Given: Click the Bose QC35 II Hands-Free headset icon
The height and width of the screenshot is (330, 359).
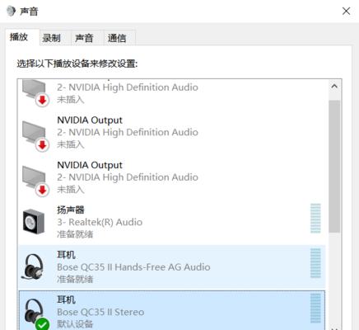Looking at the screenshot, I should point(33,266).
